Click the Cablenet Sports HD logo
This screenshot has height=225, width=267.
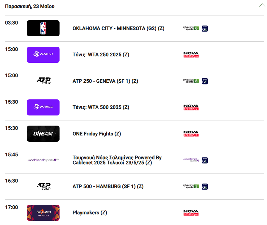(43, 160)
